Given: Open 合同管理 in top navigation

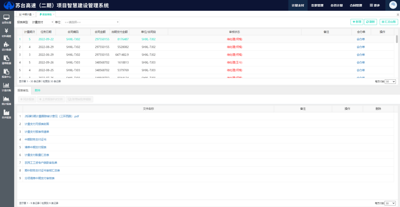Looking at the screenshot, I should 356,5.
